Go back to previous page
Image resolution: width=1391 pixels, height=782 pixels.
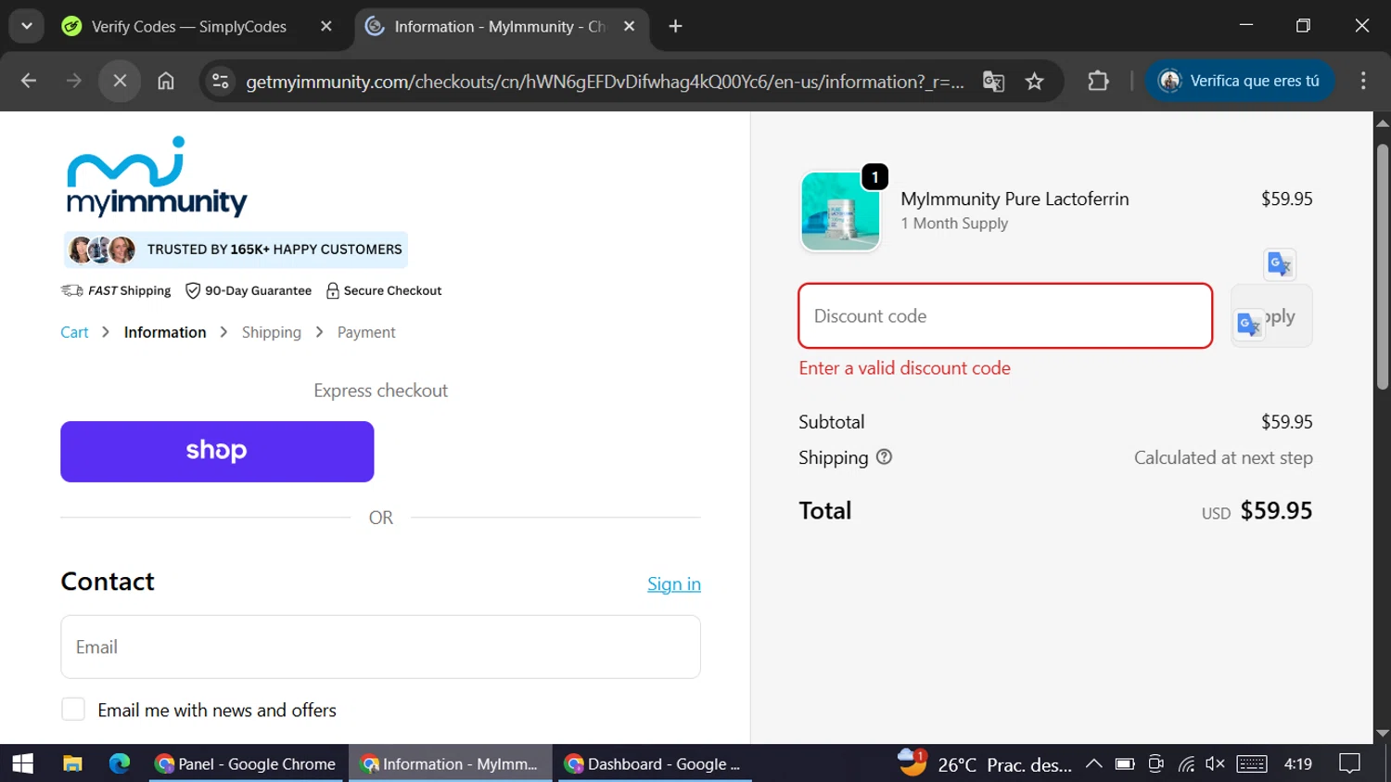29,81
